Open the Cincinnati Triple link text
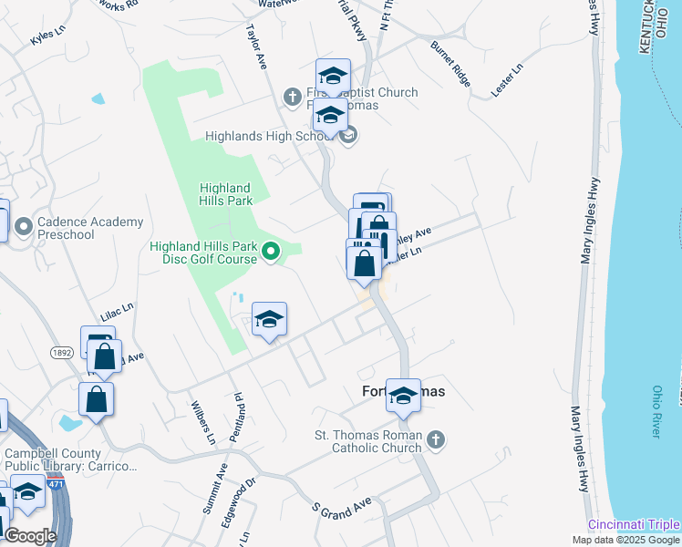The width and height of the screenshot is (682, 547). (635, 524)
